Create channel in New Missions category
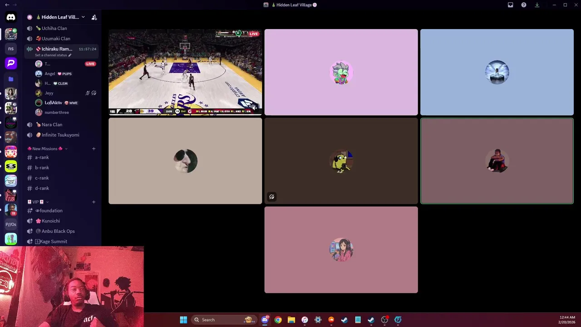The image size is (581, 327). point(94,149)
